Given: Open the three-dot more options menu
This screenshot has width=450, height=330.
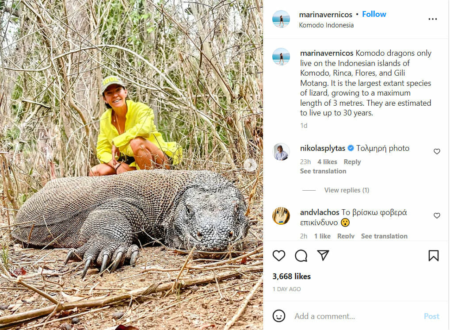Looking at the screenshot, I should (433, 19).
